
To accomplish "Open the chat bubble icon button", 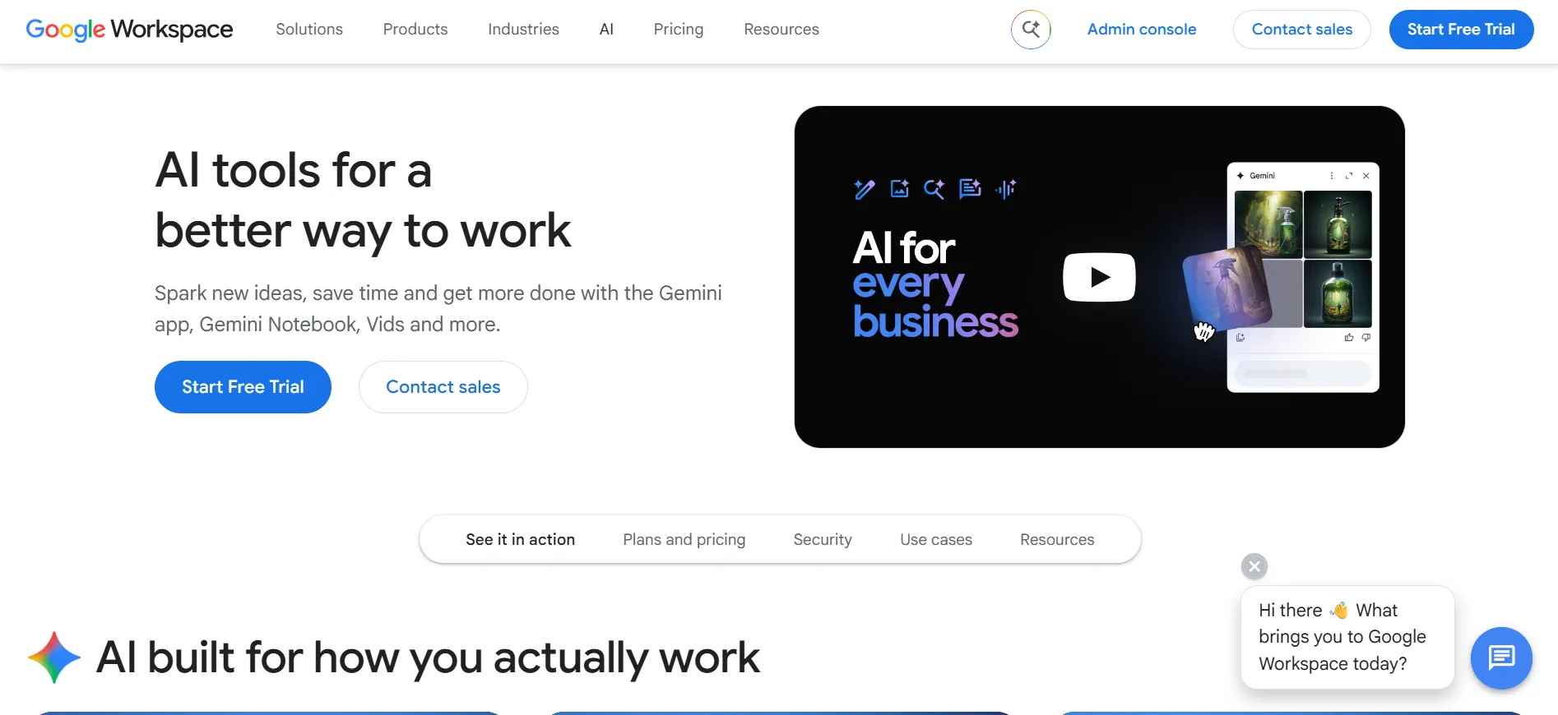I will [x=1501, y=657].
